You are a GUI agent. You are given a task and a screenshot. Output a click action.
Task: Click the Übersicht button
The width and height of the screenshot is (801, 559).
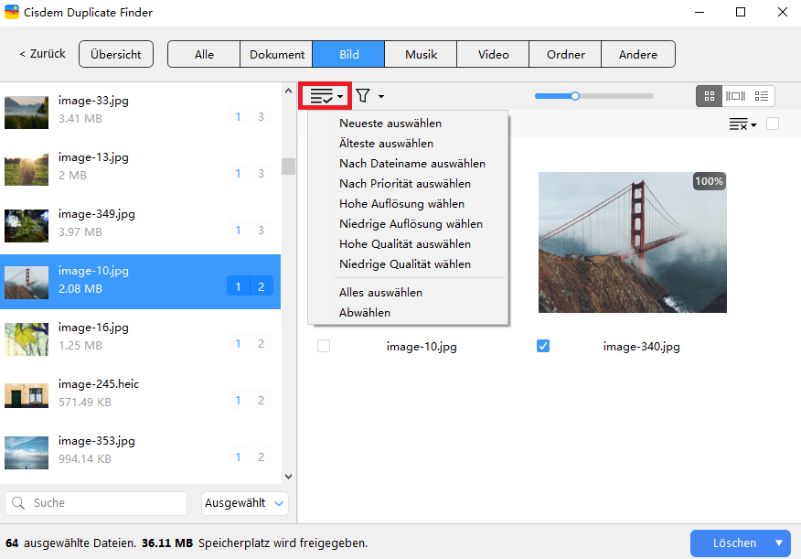[x=116, y=54]
